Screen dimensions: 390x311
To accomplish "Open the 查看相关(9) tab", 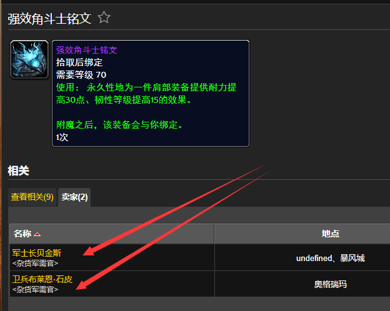I will point(32,197).
